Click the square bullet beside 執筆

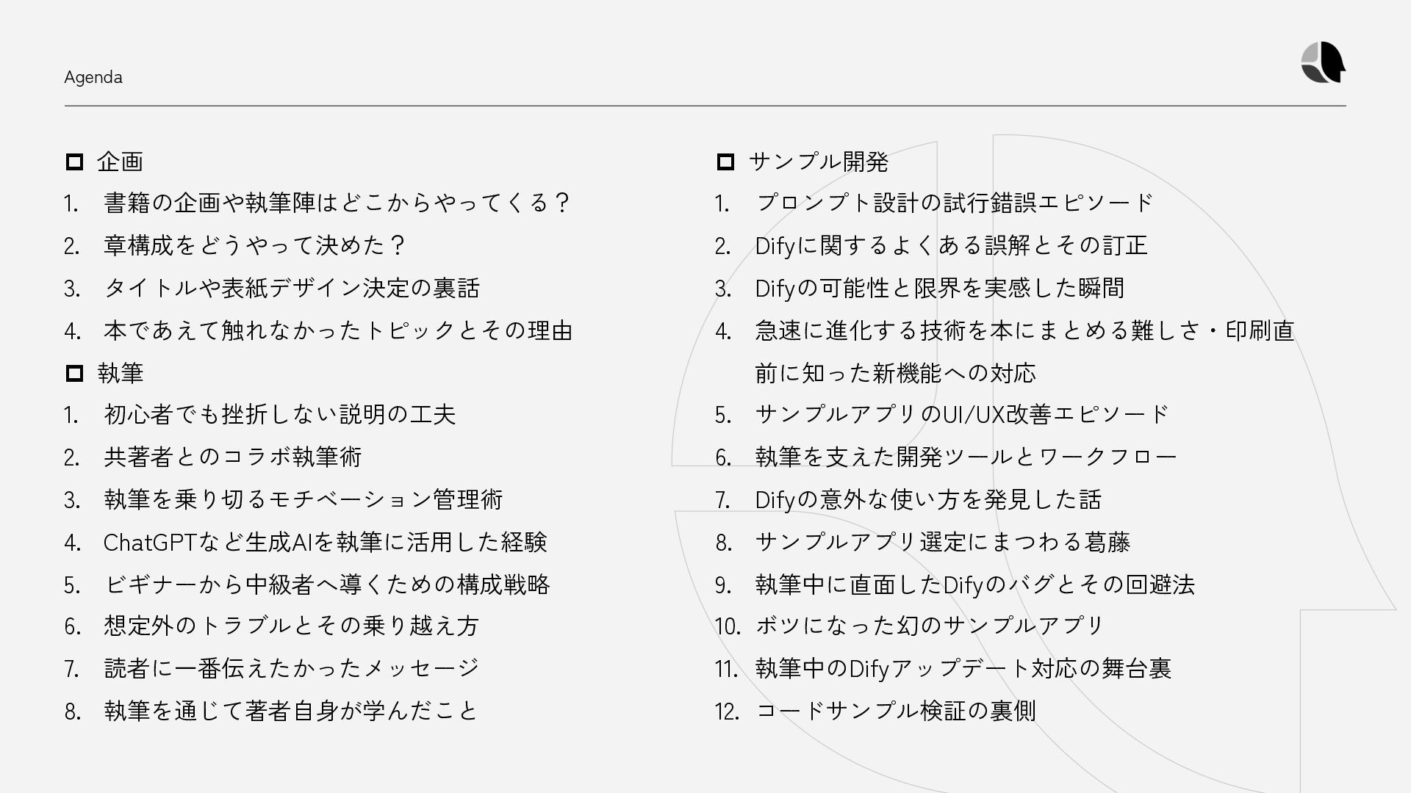[74, 373]
